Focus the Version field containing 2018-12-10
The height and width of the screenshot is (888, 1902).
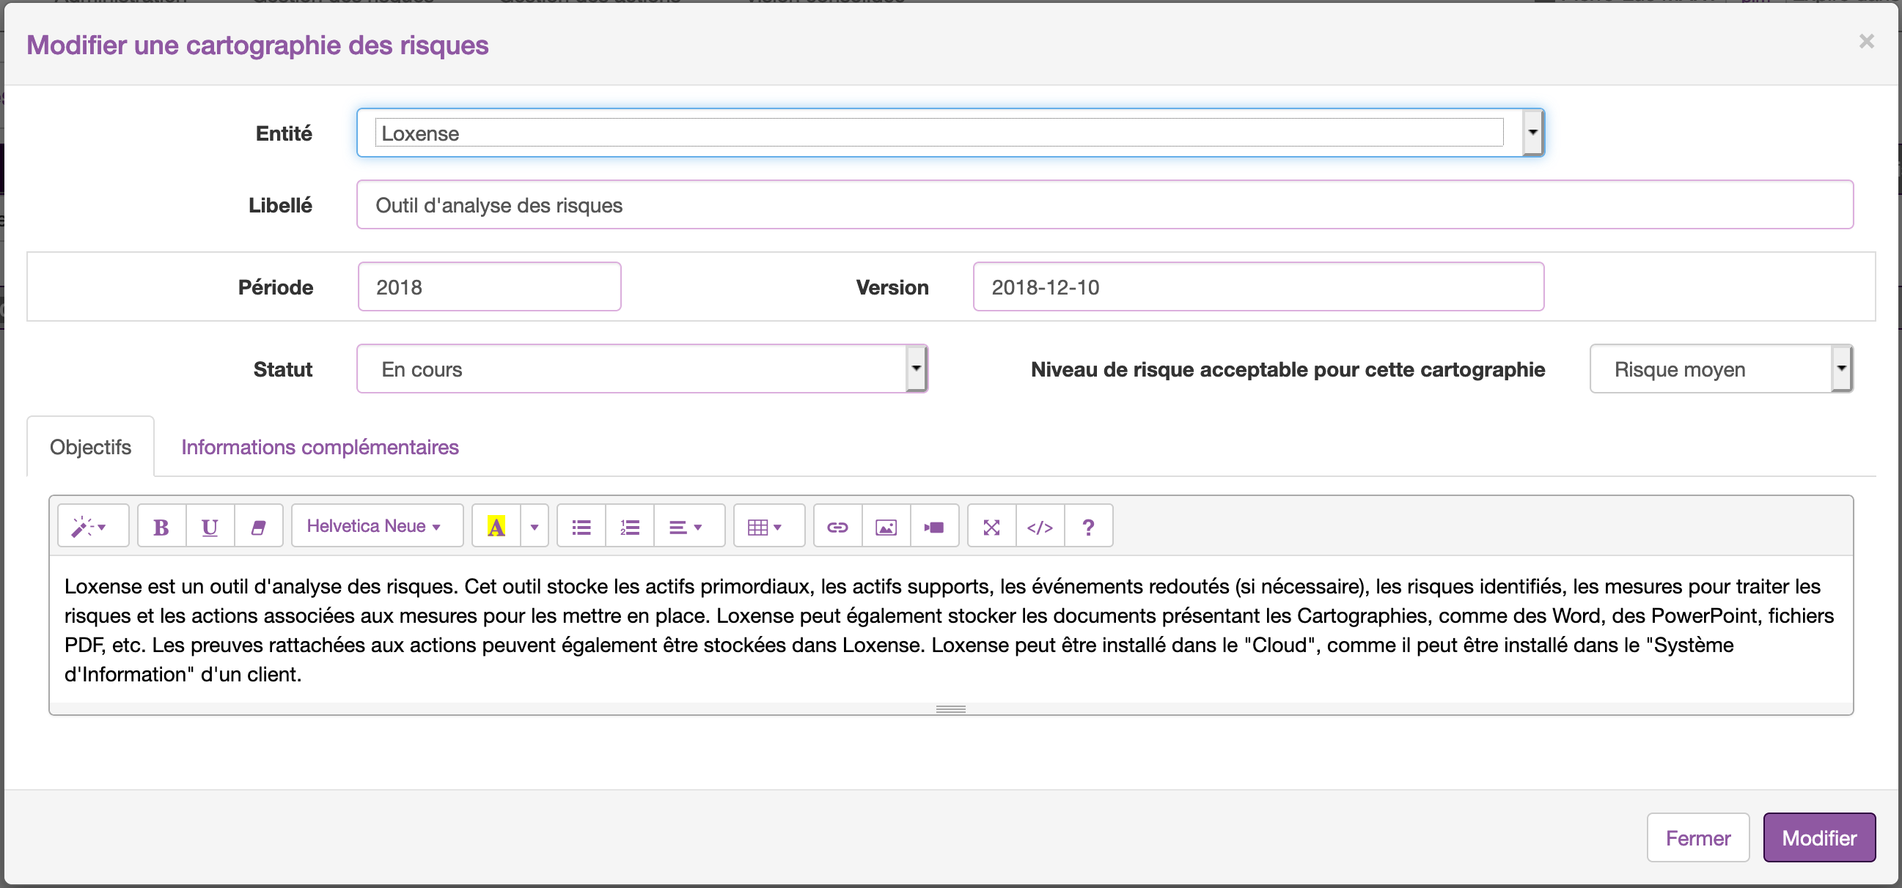pyautogui.click(x=1258, y=287)
